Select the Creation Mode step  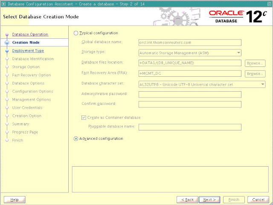point(26,43)
